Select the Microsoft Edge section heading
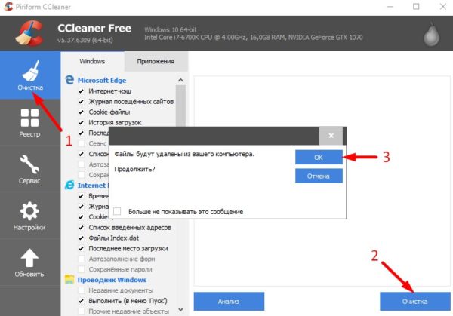Viewport: 453px width, 316px height. 102,80
